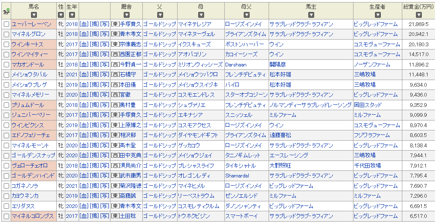Open owner 大野照旺 link
Viewport: 435px width, 222px height.
pyautogui.click(x=281, y=165)
